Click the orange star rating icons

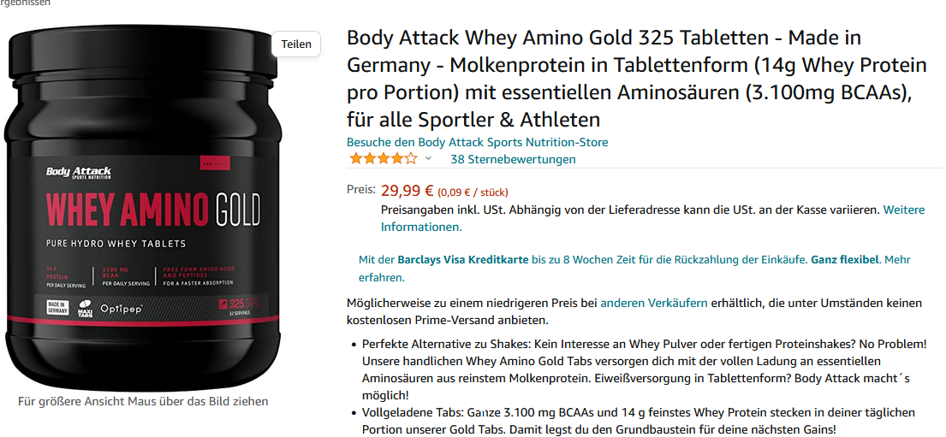click(383, 159)
